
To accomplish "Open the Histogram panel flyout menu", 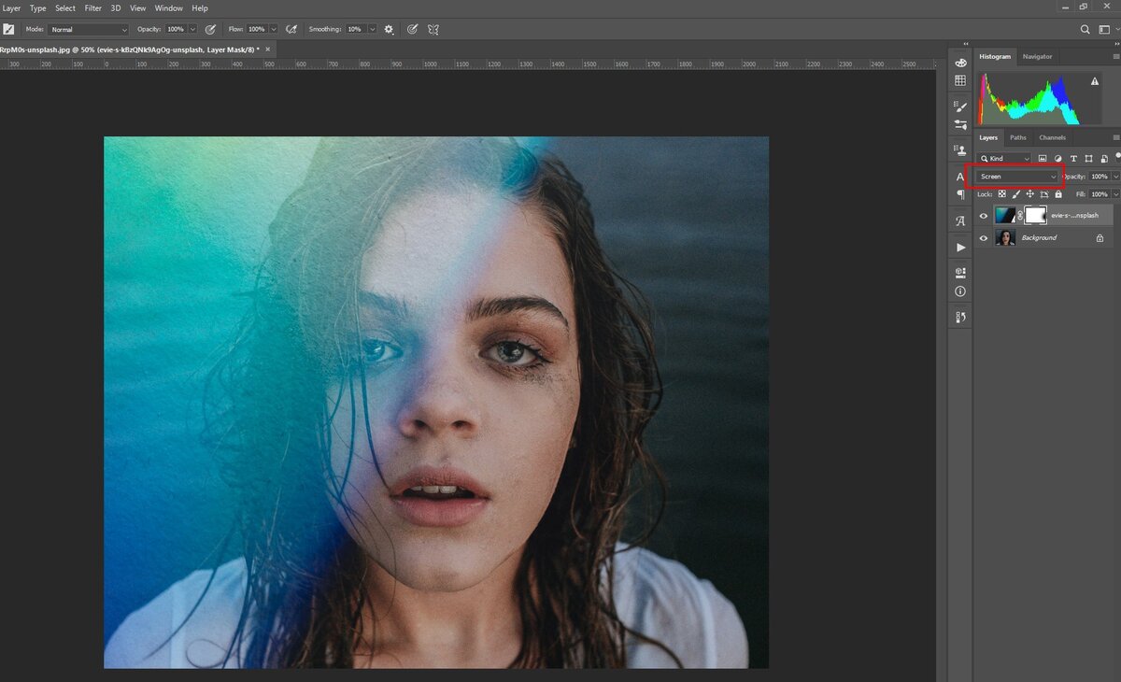I will click(x=1115, y=57).
